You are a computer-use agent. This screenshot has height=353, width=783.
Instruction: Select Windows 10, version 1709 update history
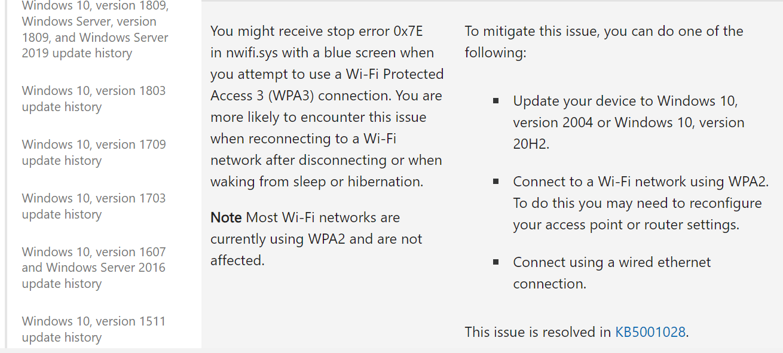tap(94, 152)
